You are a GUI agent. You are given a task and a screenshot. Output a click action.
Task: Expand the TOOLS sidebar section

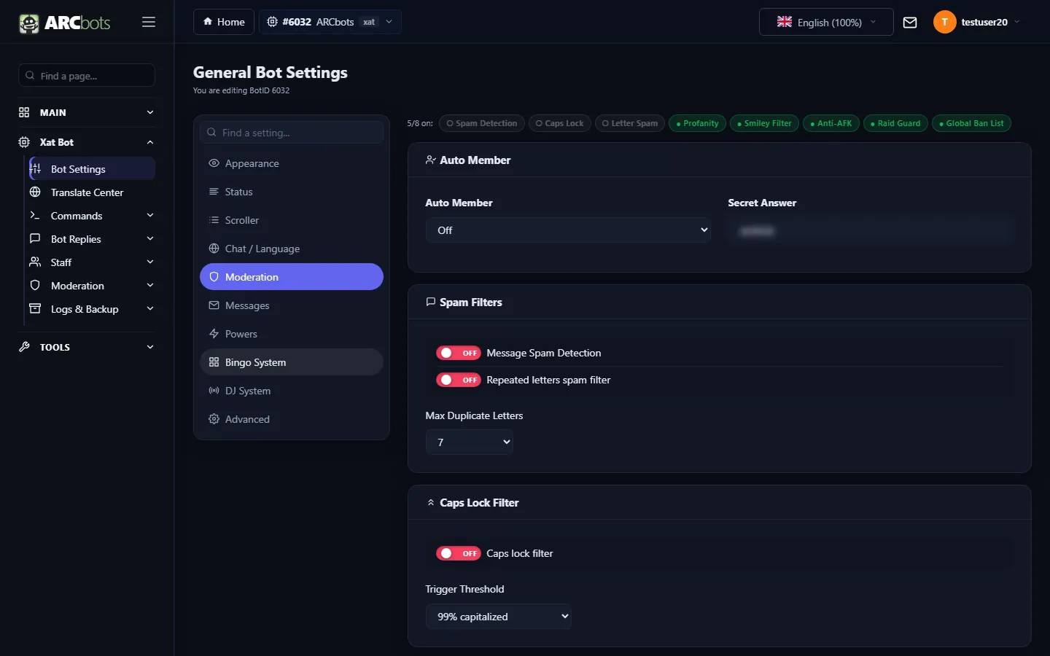tap(86, 347)
